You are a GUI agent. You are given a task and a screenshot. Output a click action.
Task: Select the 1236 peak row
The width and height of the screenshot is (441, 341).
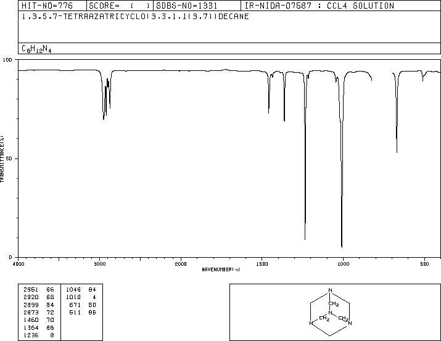39,335
